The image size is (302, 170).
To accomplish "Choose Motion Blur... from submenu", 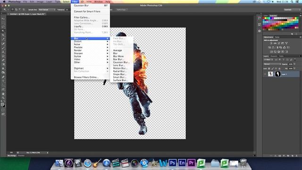I will tap(122, 68).
